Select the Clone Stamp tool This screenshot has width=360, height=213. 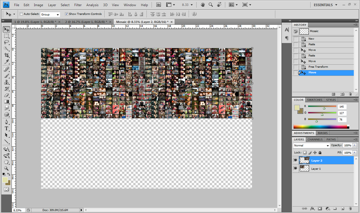click(x=6, y=82)
